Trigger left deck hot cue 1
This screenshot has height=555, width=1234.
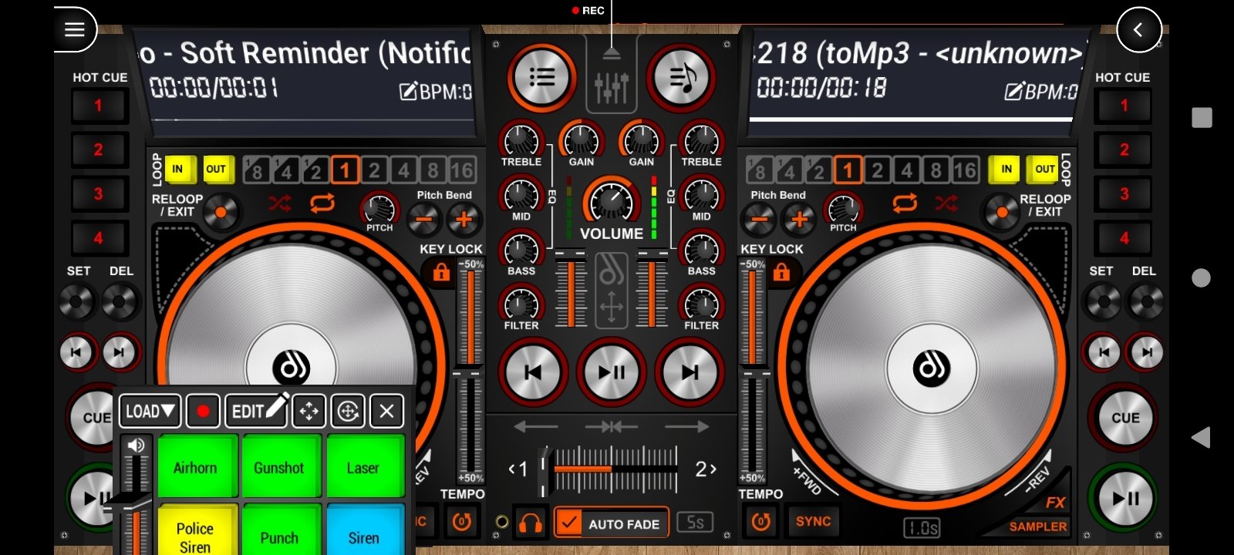click(99, 106)
